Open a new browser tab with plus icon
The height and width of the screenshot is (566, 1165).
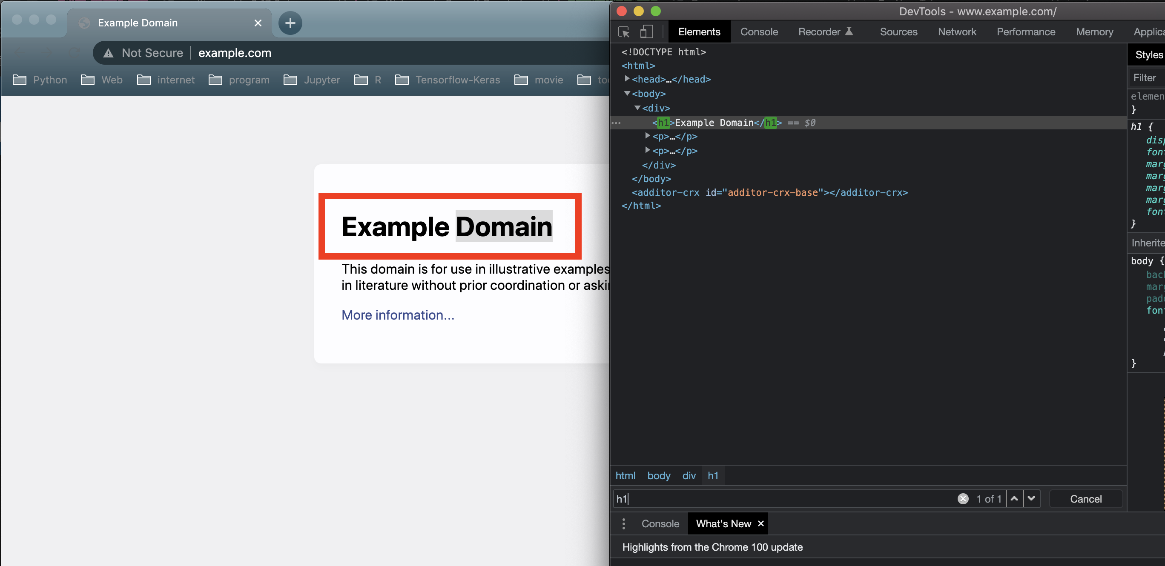coord(290,23)
